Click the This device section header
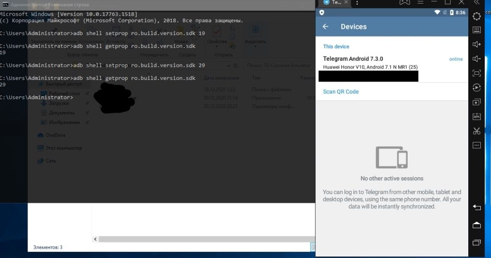491x258 pixels. click(x=336, y=47)
